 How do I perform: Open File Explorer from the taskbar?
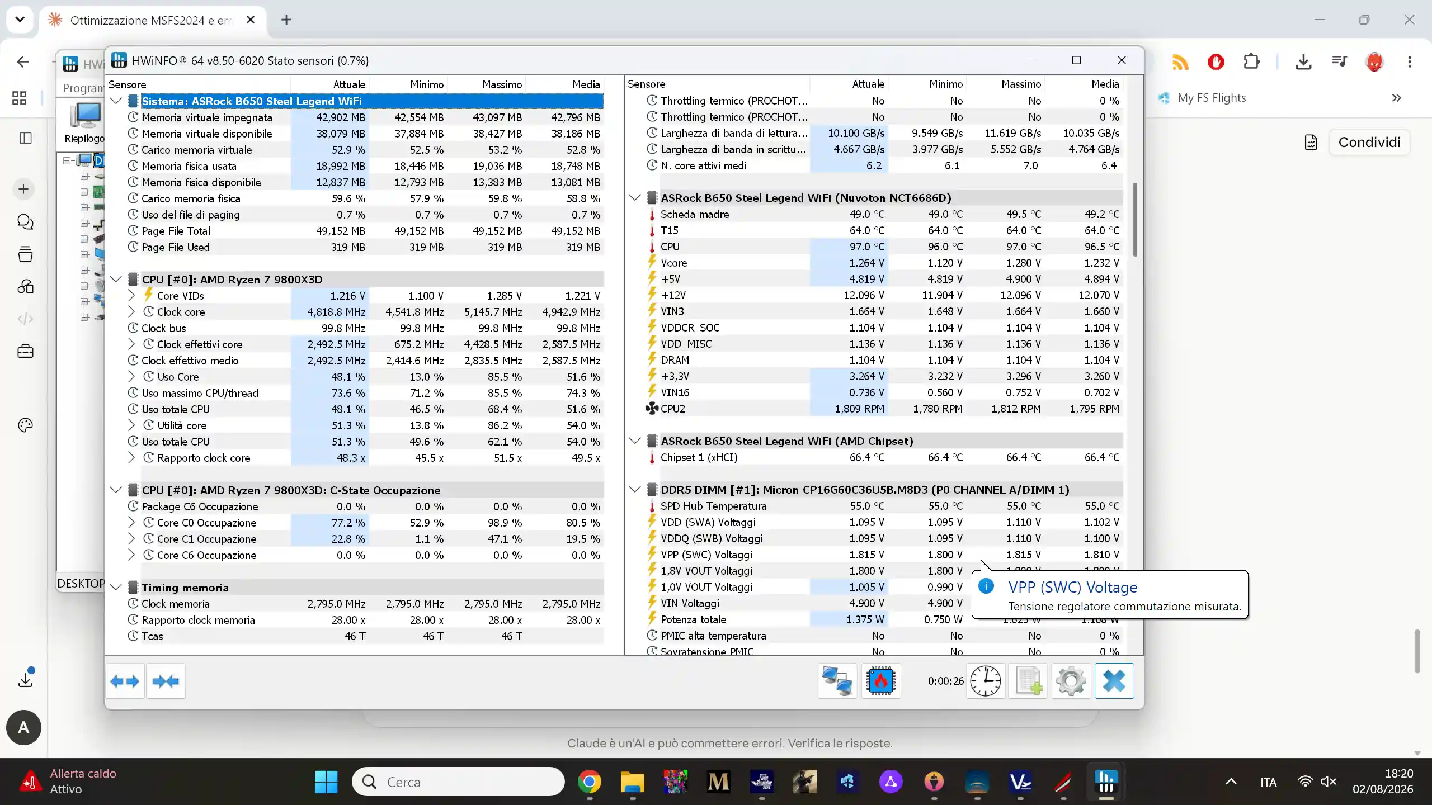pyautogui.click(x=632, y=782)
